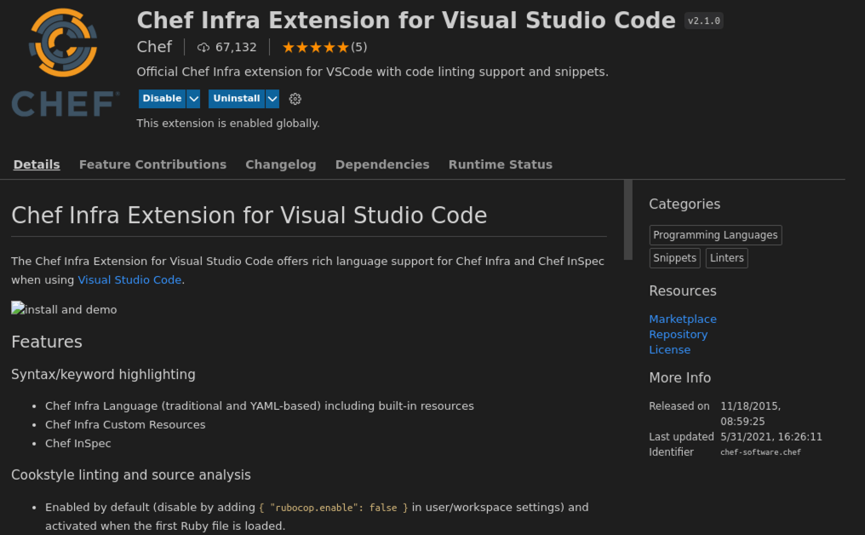Select the Programming Languages category
This screenshot has width=865, height=535.
point(715,235)
